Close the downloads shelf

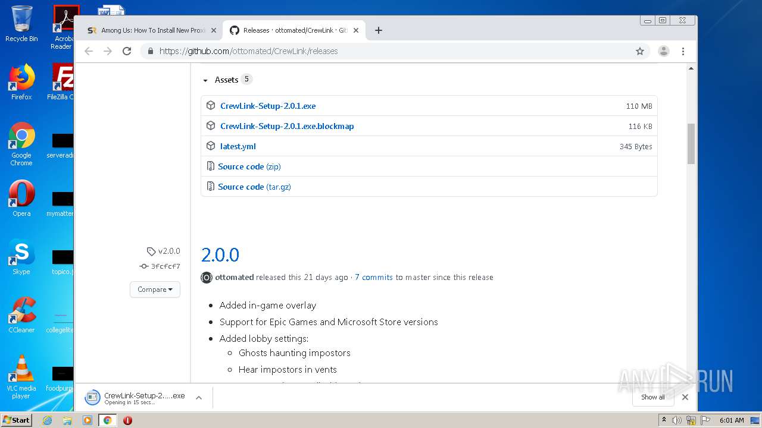pos(685,397)
